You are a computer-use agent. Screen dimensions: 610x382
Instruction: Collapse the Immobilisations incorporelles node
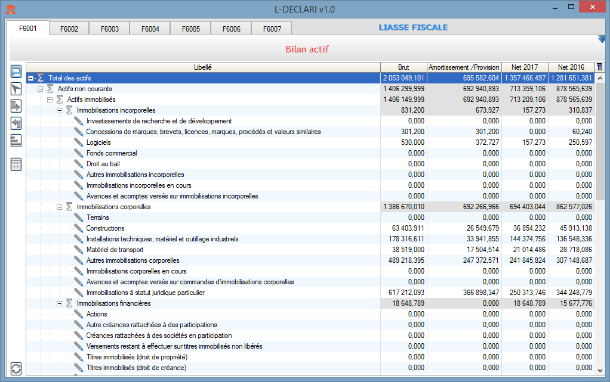click(x=60, y=110)
